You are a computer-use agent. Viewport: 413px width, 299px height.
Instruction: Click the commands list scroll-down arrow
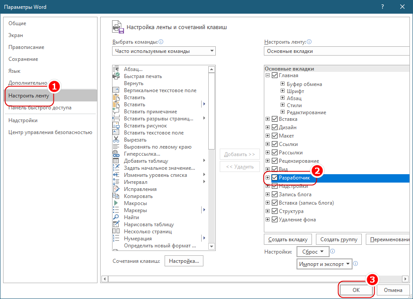pos(211,247)
